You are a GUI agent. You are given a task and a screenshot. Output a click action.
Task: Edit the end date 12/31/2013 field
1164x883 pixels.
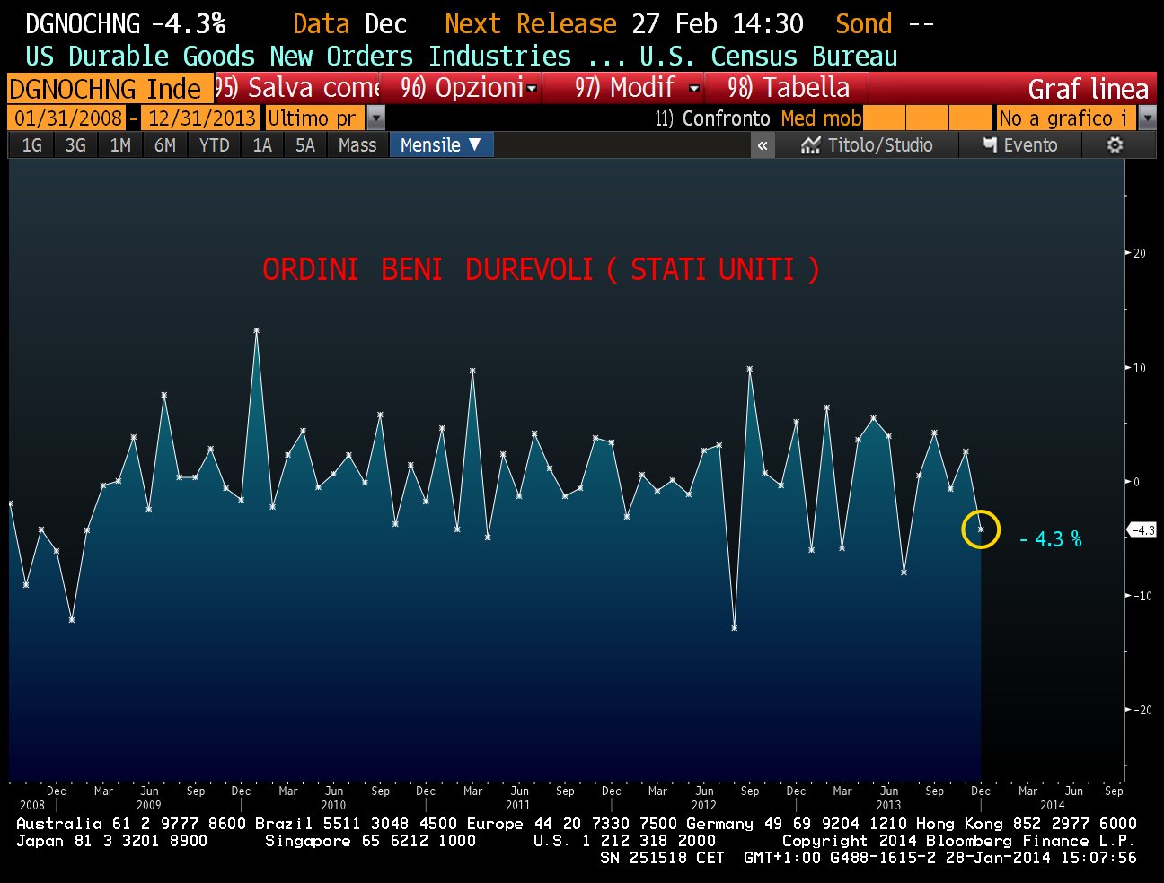(202, 118)
